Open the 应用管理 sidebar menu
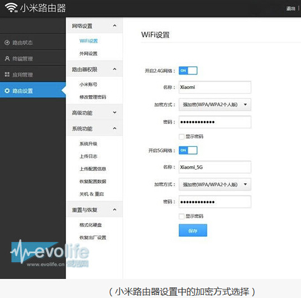This screenshot has height=298, width=301. tap(33, 74)
